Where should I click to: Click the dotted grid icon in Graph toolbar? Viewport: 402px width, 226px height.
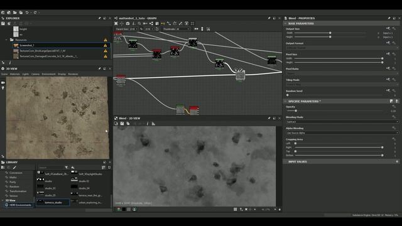[x=193, y=23]
